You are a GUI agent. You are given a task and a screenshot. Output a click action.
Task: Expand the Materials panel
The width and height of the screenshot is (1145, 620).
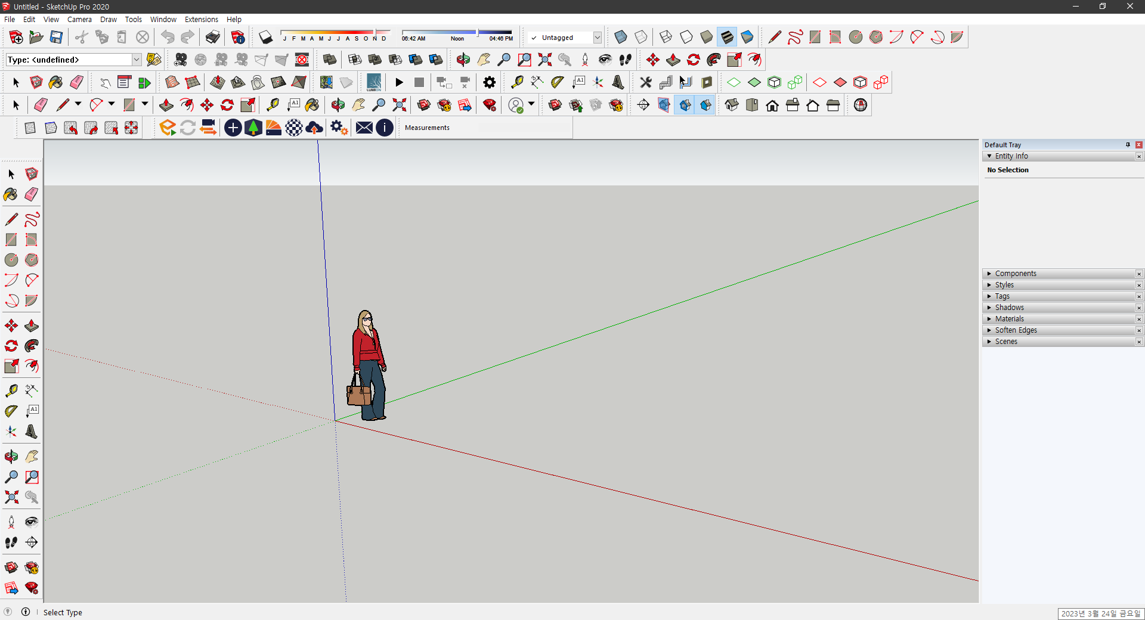pos(989,319)
